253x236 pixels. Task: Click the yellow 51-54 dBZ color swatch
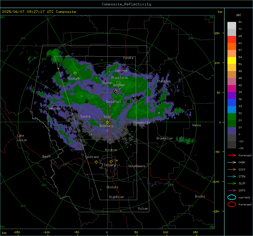point(232,61)
